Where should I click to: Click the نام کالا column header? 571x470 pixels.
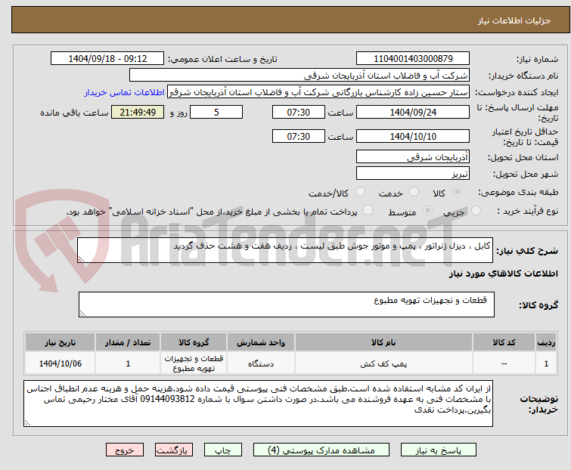click(383, 342)
